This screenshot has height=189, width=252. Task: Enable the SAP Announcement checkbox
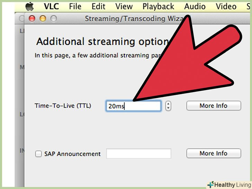tap(38, 154)
